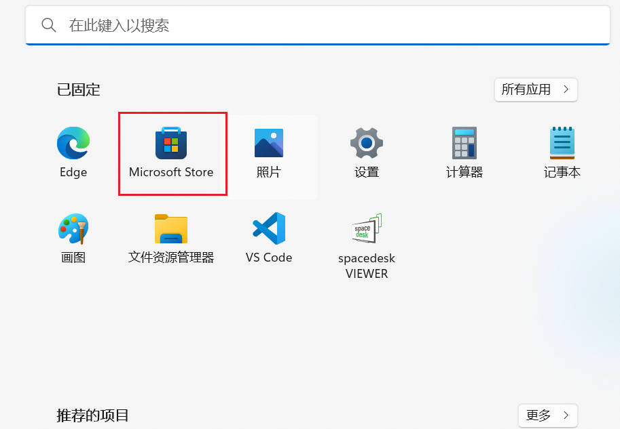The width and height of the screenshot is (620, 429).
Task: Show all apps via 所有应用 button
Action: pyautogui.click(x=536, y=89)
